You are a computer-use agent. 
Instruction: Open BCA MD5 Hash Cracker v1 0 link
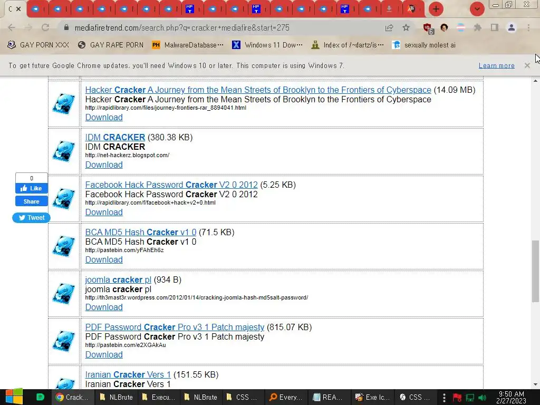coord(140,233)
